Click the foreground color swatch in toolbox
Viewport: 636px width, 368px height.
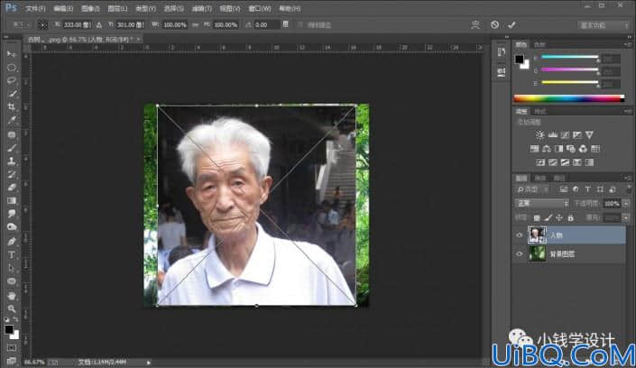click(8, 329)
